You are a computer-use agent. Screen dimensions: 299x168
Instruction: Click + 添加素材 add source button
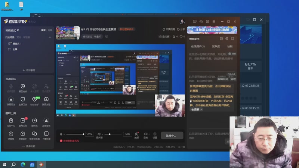coord(29,70)
